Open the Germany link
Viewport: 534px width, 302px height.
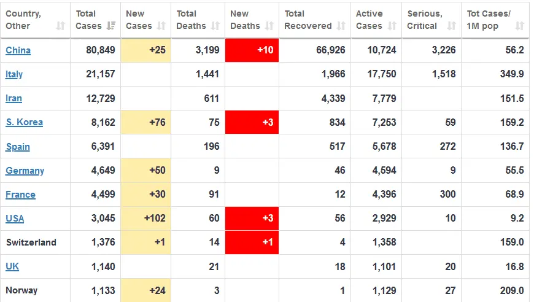coord(25,171)
